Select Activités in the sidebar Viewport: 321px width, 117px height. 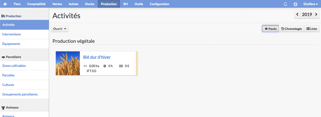coord(24,25)
